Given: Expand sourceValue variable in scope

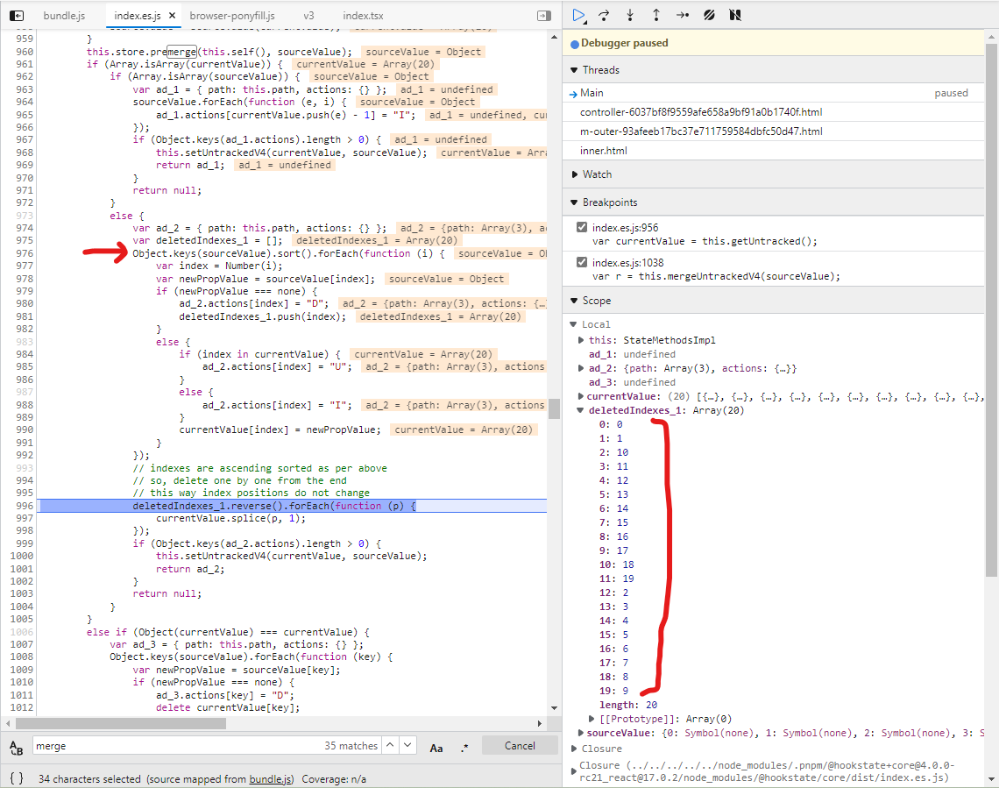Looking at the screenshot, I should click(581, 733).
